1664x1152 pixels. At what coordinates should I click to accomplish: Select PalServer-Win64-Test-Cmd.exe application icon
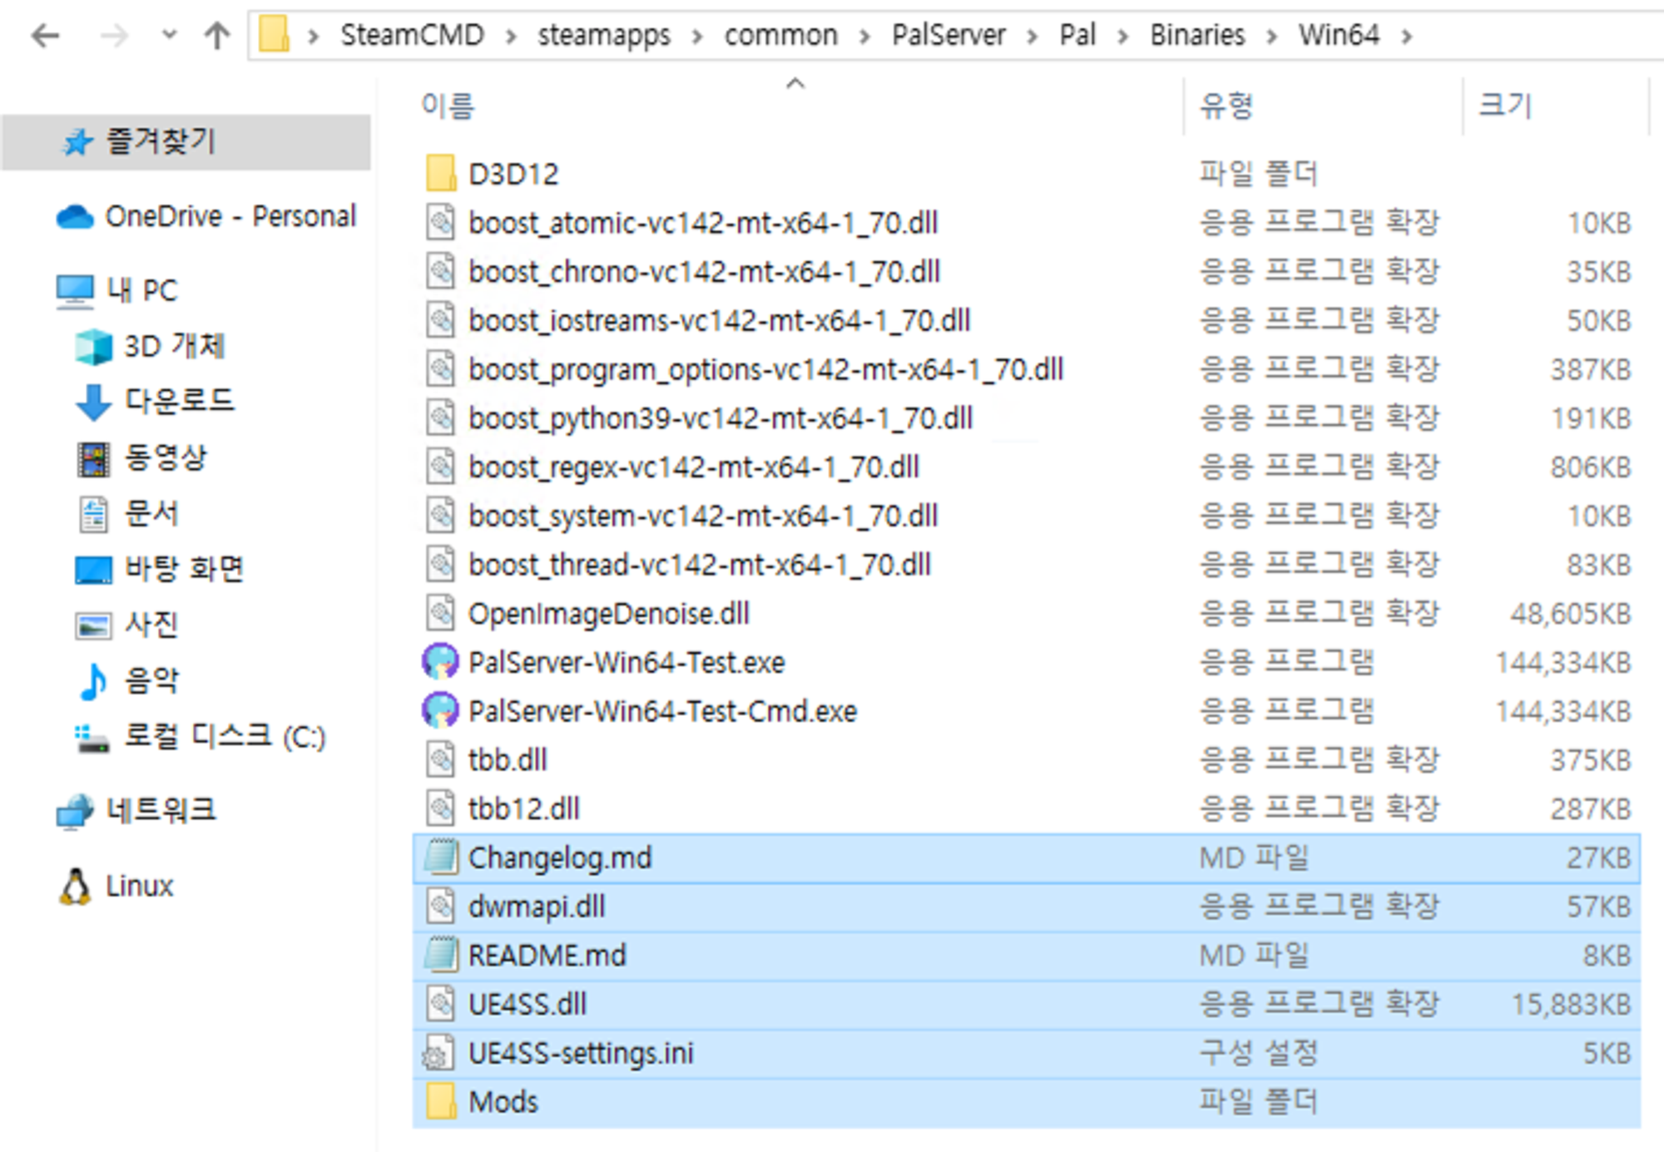[440, 711]
